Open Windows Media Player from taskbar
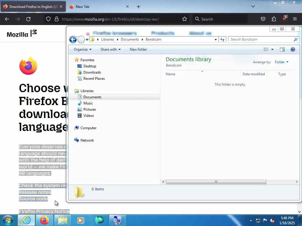 (x=81, y=220)
